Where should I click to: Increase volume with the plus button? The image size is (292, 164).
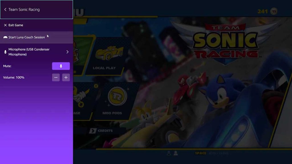66,77
